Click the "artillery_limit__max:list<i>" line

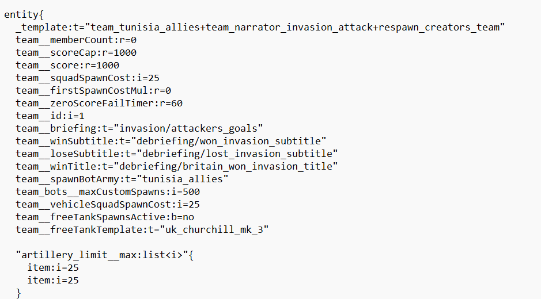point(105,255)
